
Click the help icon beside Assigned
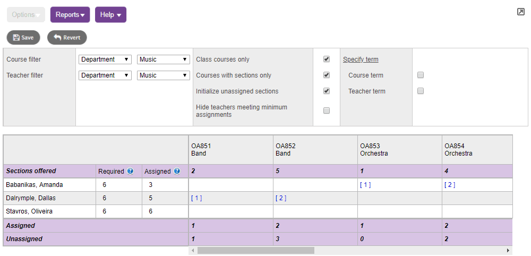tap(177, 172)
